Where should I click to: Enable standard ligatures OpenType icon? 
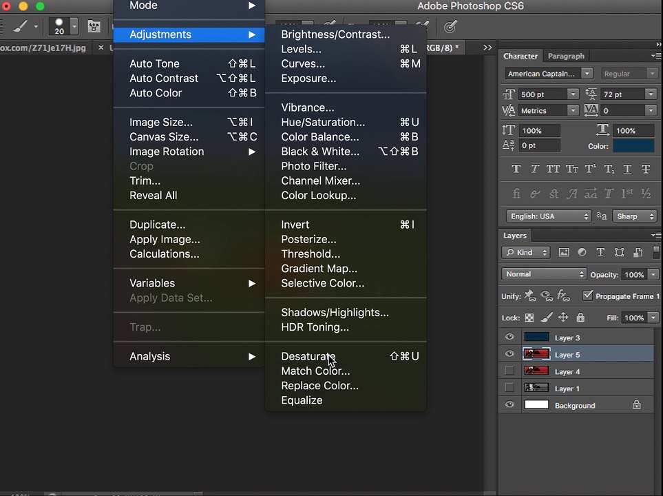(x=516, y=194)
